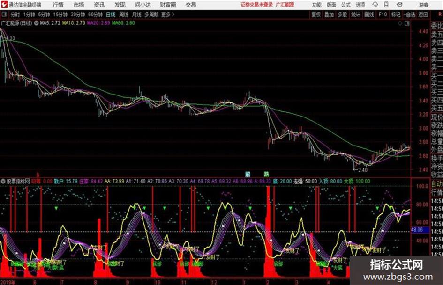The image size is (443, 285).
Task: Click the 标记 mark toolbar button
Action: click(396, 15)
